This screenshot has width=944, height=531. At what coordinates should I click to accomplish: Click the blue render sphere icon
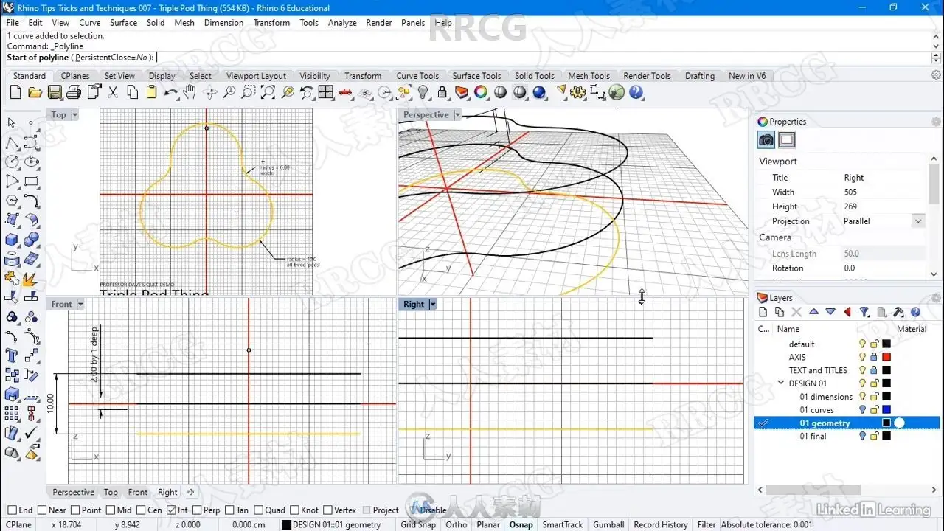coord(539,92)
